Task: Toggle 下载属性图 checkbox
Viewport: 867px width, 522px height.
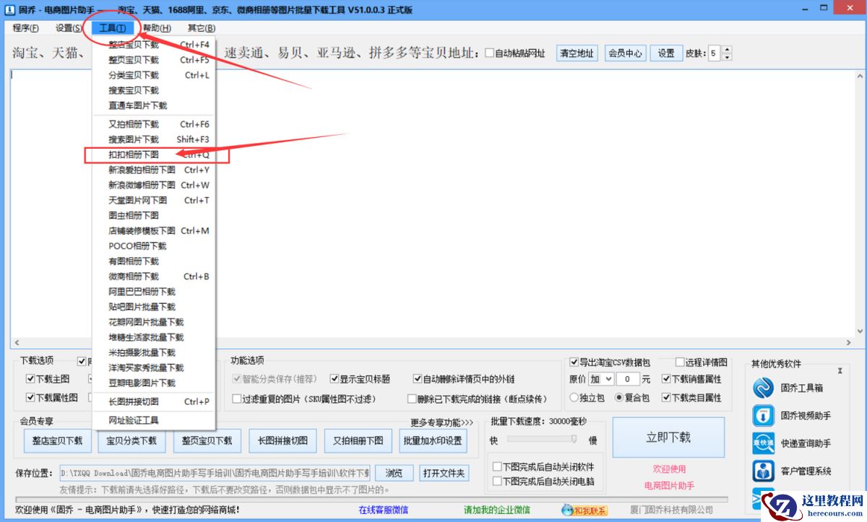Action: coord(30,397)
